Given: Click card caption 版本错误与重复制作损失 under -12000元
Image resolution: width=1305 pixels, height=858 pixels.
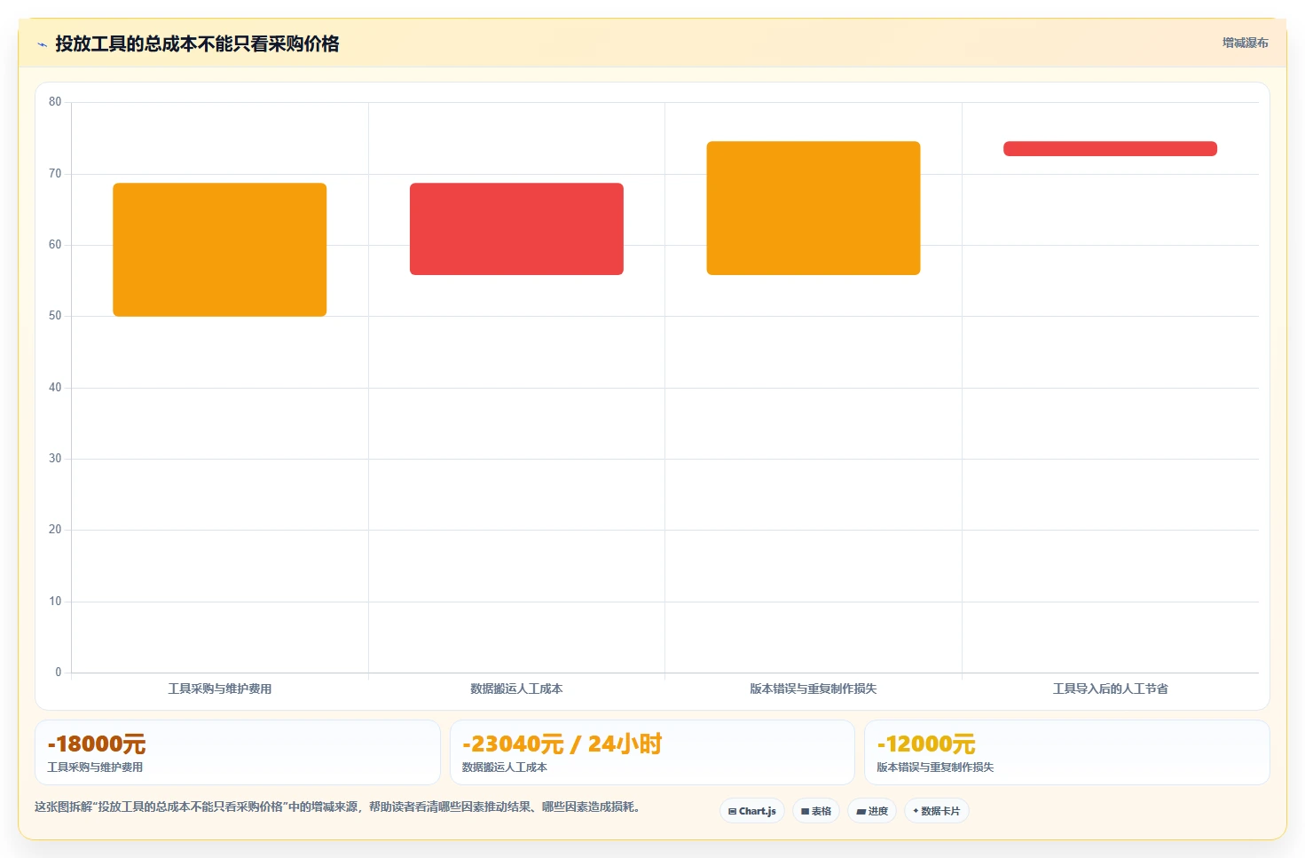Looking at the screenshot, I should (935, 767).
